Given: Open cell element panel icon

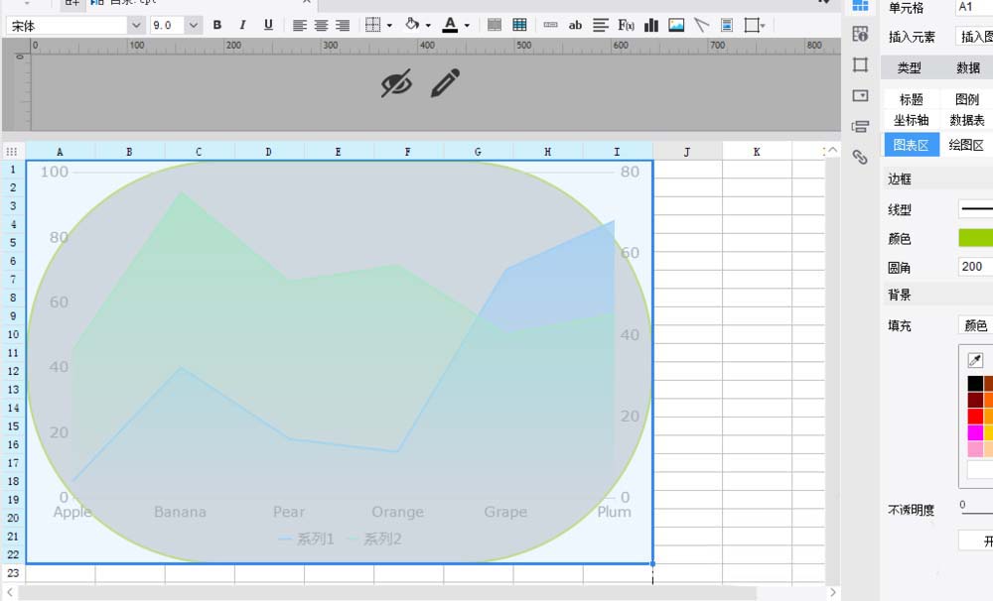Looking at the screenshot, I should coord(860,5).
